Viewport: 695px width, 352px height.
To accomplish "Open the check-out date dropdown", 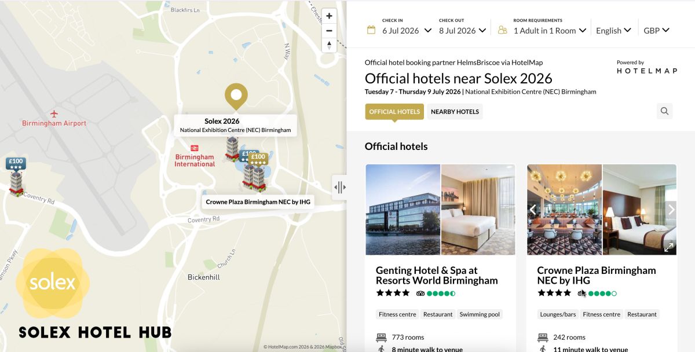I will (x=462, y=31).
